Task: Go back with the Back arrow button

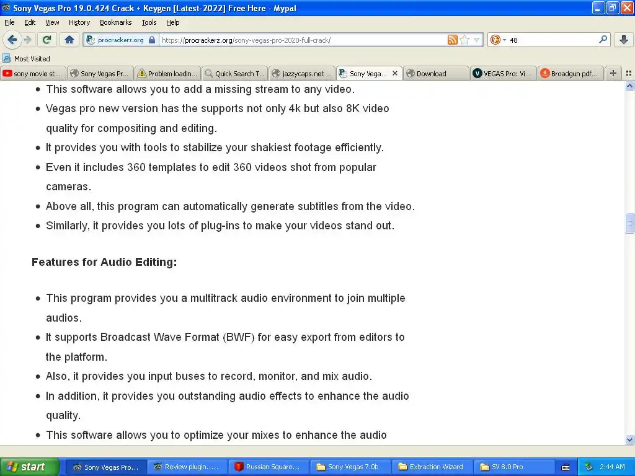Action: tap(12, 40)
